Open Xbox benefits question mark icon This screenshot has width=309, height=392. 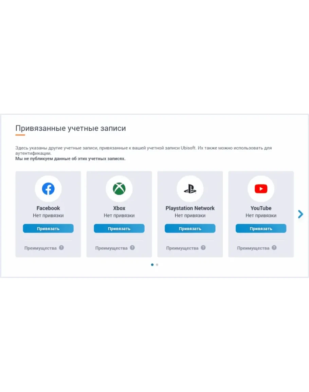click(x=132, y=248)
